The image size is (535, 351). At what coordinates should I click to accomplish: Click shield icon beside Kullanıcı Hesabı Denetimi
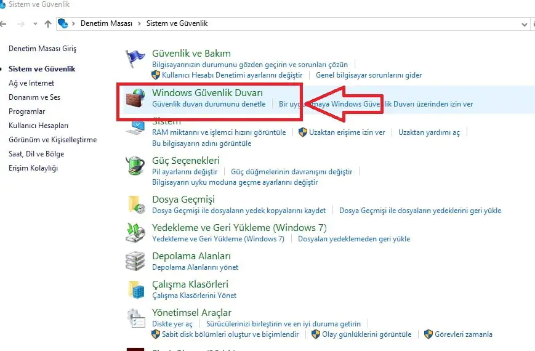point(156,75)
